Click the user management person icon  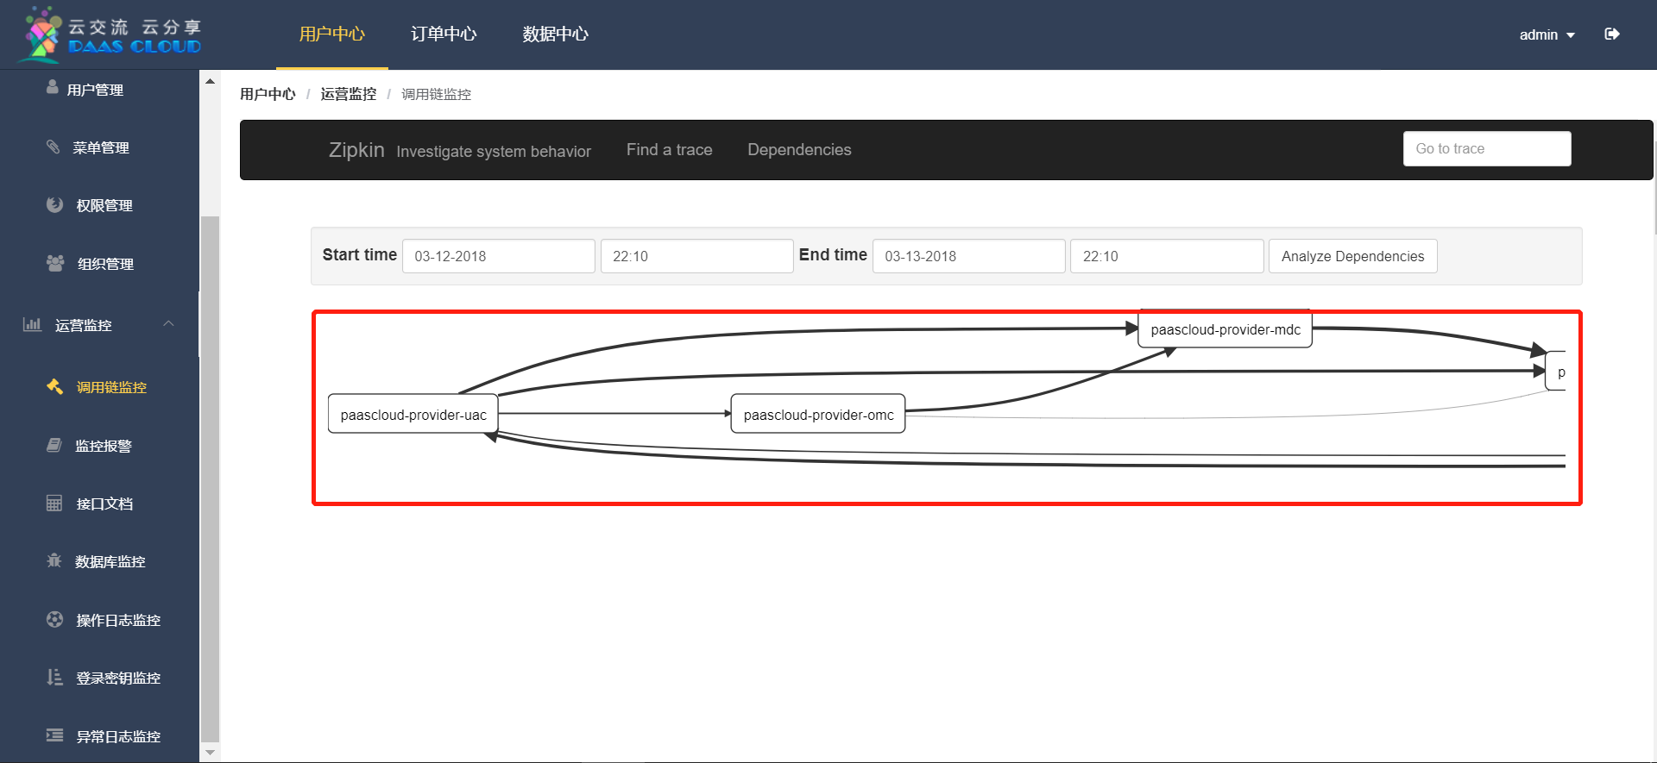click(53, 87)
